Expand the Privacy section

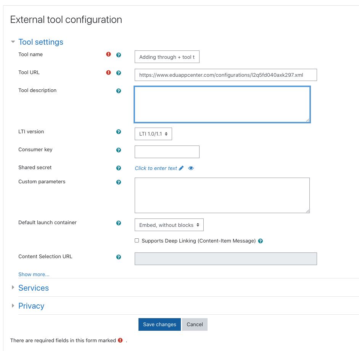[31, 306]
